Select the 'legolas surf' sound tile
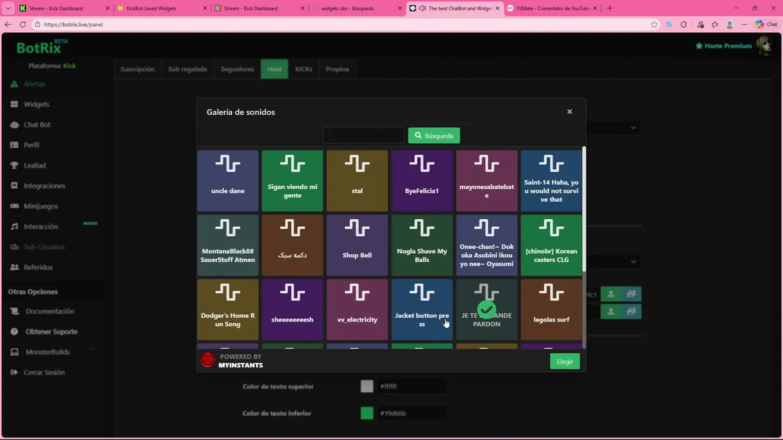The image size is (783, 440). click(x=551, y=310)
